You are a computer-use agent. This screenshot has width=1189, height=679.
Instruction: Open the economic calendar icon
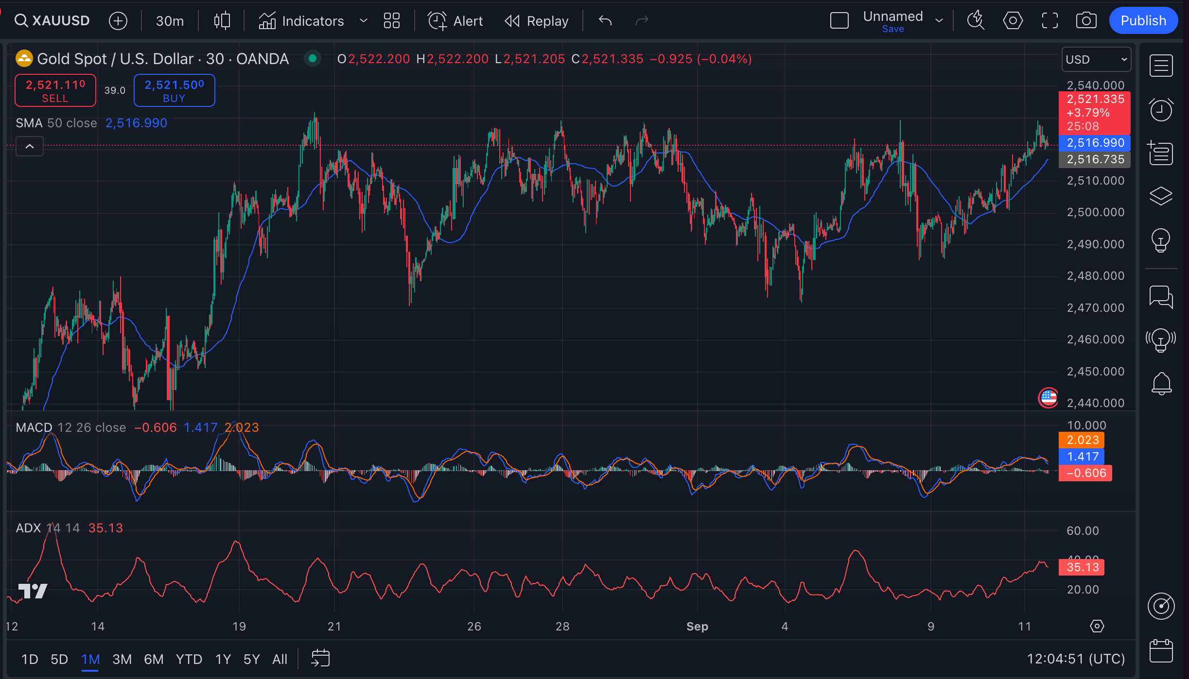[x=1161, y=651]
